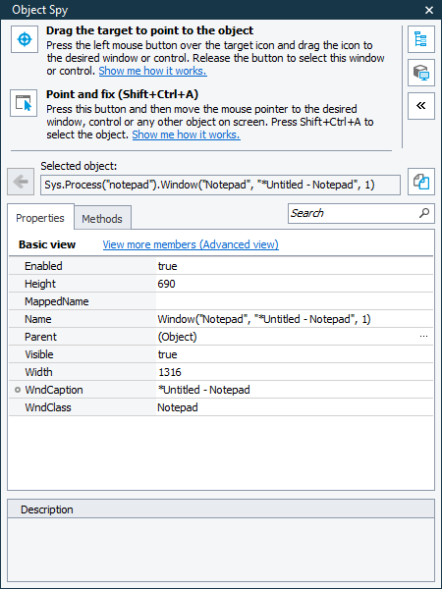Click the Selected object name text box
The width and height of the screenshot is (442, 589).
coord(220,185)
